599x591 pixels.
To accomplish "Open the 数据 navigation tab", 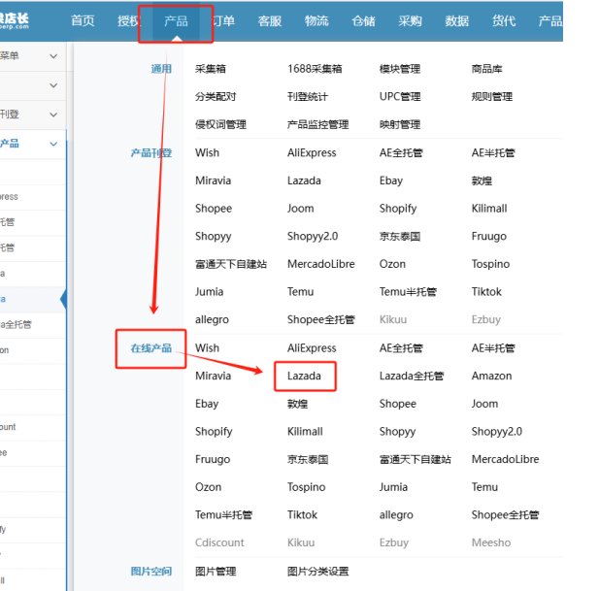I will click(x=457, y=20).
